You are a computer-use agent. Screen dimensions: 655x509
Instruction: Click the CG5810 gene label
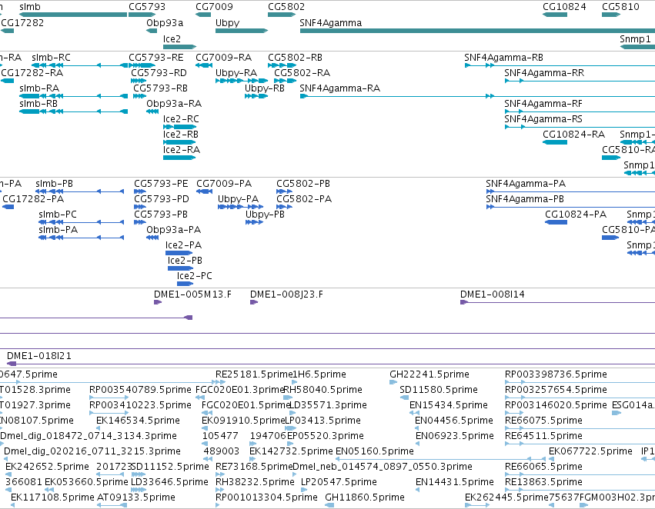click(x=620, y=7)
